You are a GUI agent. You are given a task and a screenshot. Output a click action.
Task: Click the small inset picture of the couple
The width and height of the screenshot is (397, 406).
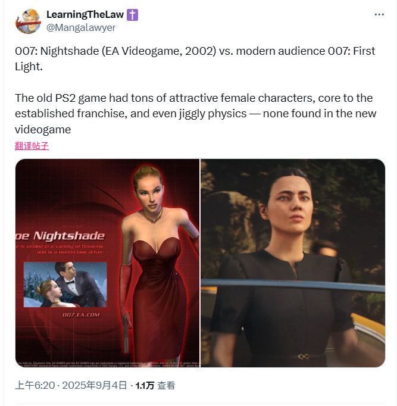pos(65,285)
